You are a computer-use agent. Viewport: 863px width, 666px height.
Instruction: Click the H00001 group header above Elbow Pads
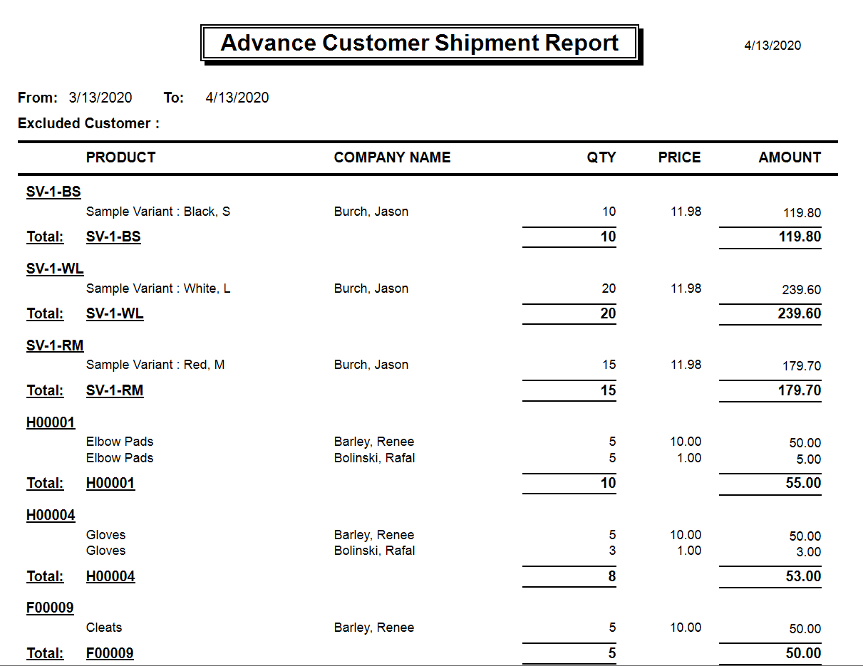(51, 422)
